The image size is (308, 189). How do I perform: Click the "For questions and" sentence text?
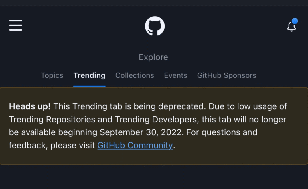click(222, 132)
